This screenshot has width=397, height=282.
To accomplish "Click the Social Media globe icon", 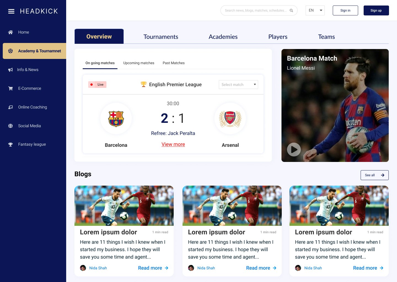I will (10, 126).
